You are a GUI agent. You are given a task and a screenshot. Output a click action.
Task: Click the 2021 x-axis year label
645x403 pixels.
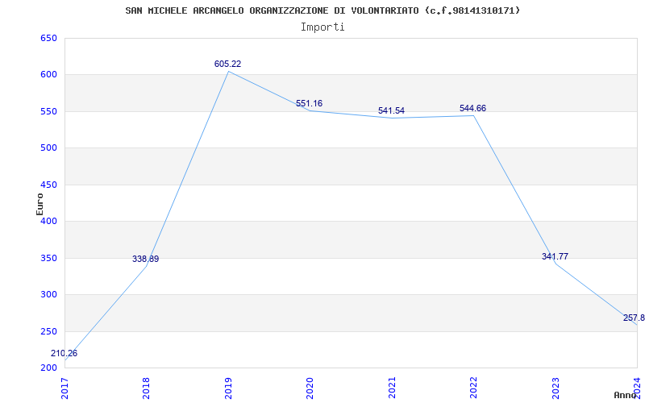click(x=392, y=388)
